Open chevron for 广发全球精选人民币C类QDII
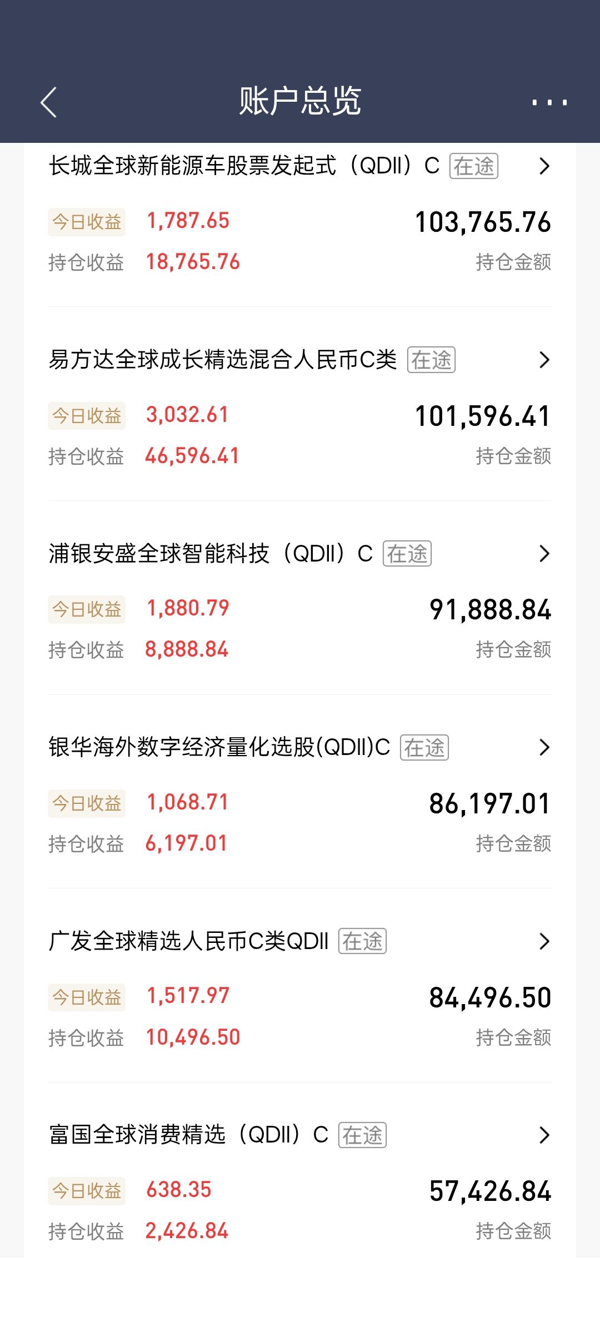This screenshot has width=600, height=1341. tap(544, 941)
